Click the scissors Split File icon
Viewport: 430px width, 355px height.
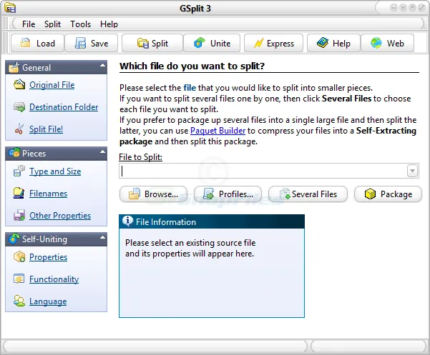(x=19, y=129)
